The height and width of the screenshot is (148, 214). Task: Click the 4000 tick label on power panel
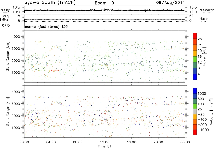16,37
